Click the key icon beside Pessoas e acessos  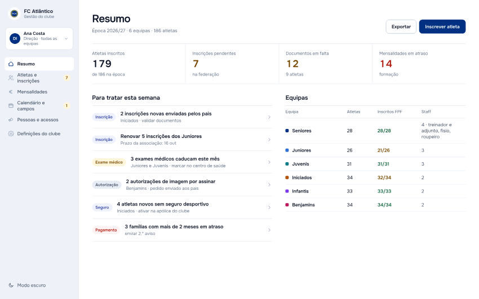11,120
